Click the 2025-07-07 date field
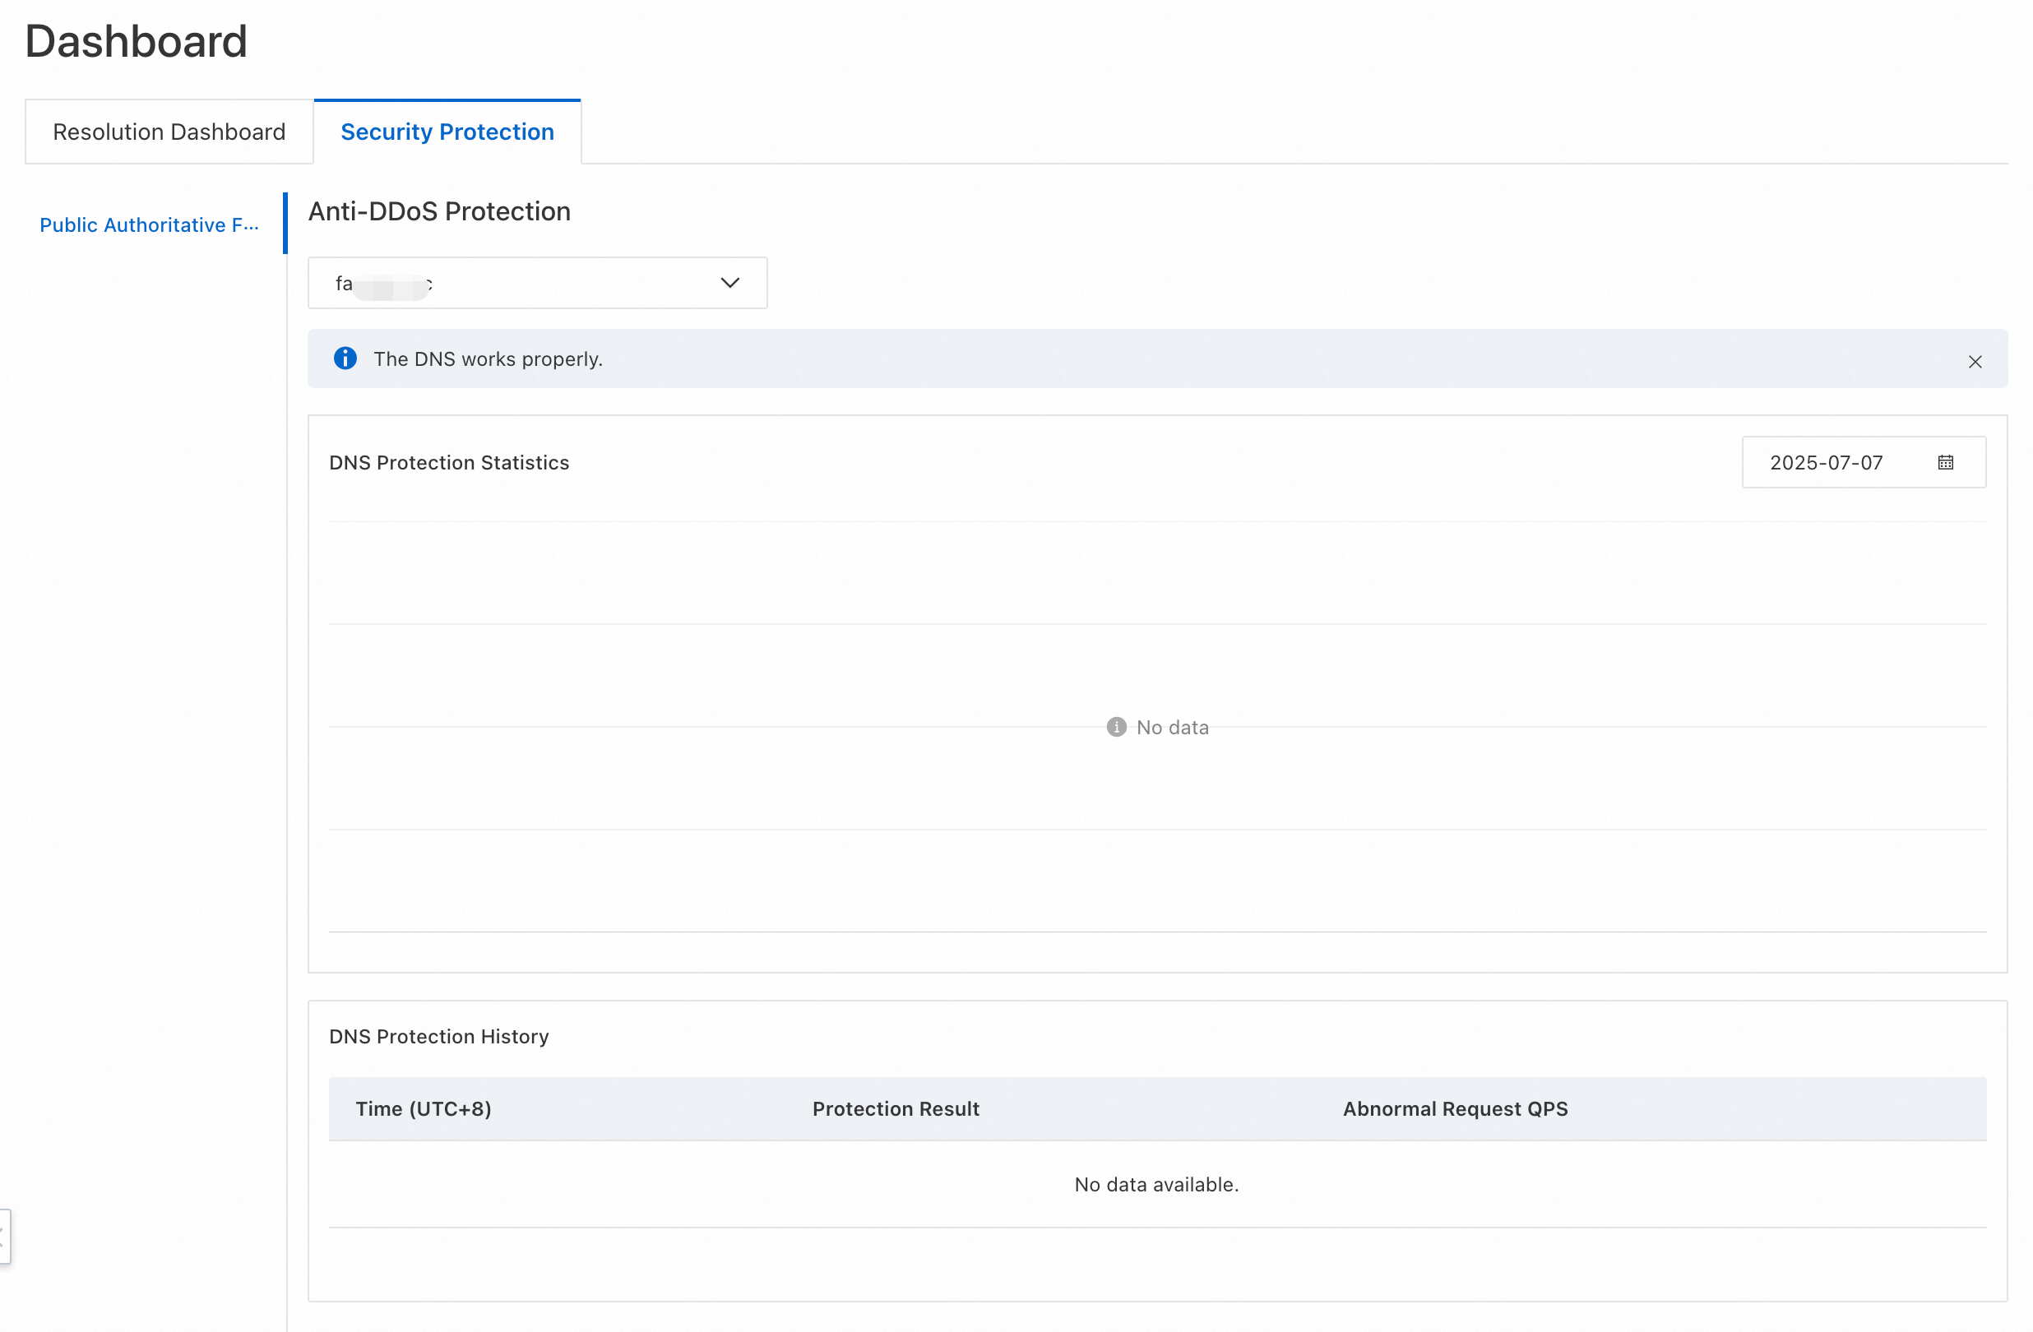2033x1332 pixels. [1827, 463]
